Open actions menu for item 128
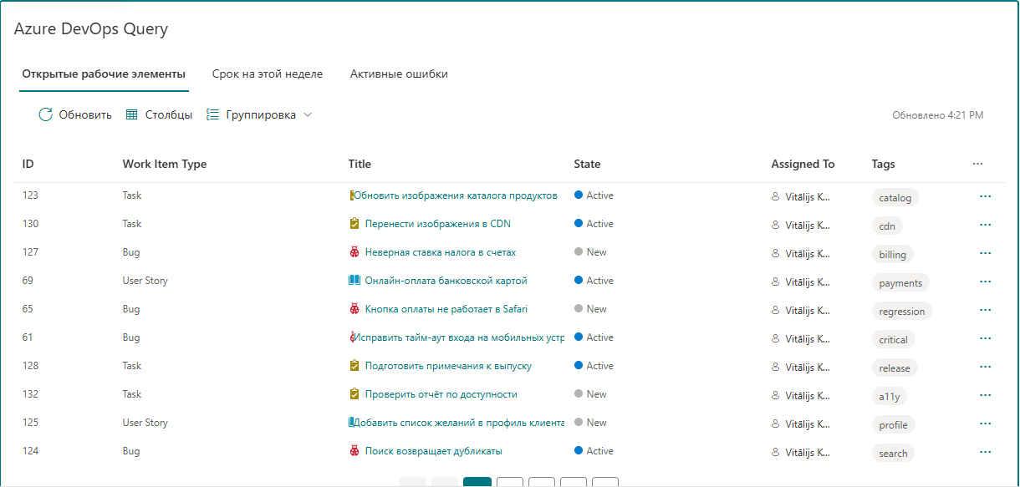 (x=985, y=366)
